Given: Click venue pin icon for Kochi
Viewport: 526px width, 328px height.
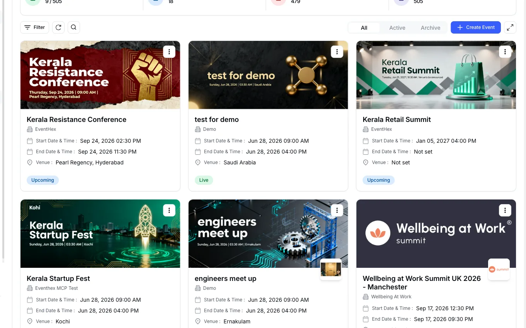Looking at the screenshot, I should coord(30,321).
